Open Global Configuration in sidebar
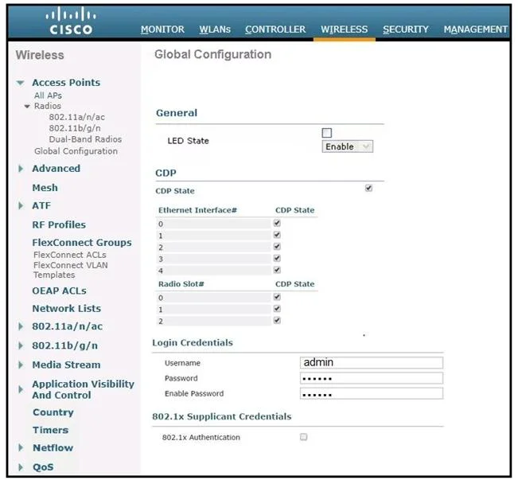 pyautogui.click(x=76, y=151)
